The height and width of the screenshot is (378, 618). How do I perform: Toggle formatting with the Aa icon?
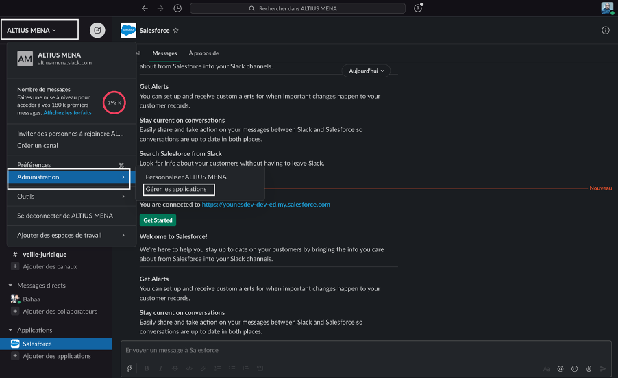[x=546, y=369]
